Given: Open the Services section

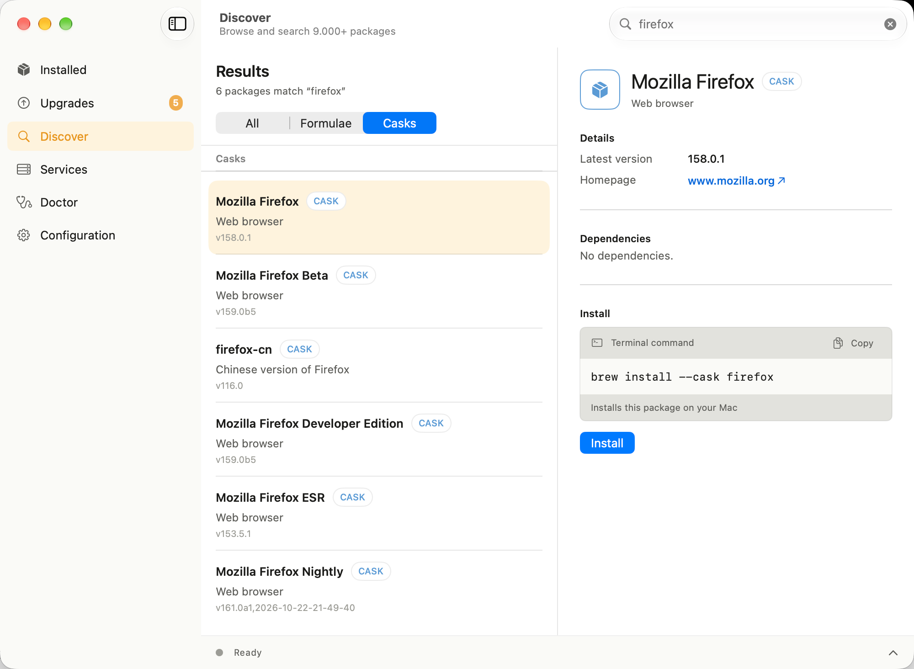Looking at the screenshot, I should click(x=101, y=170).
